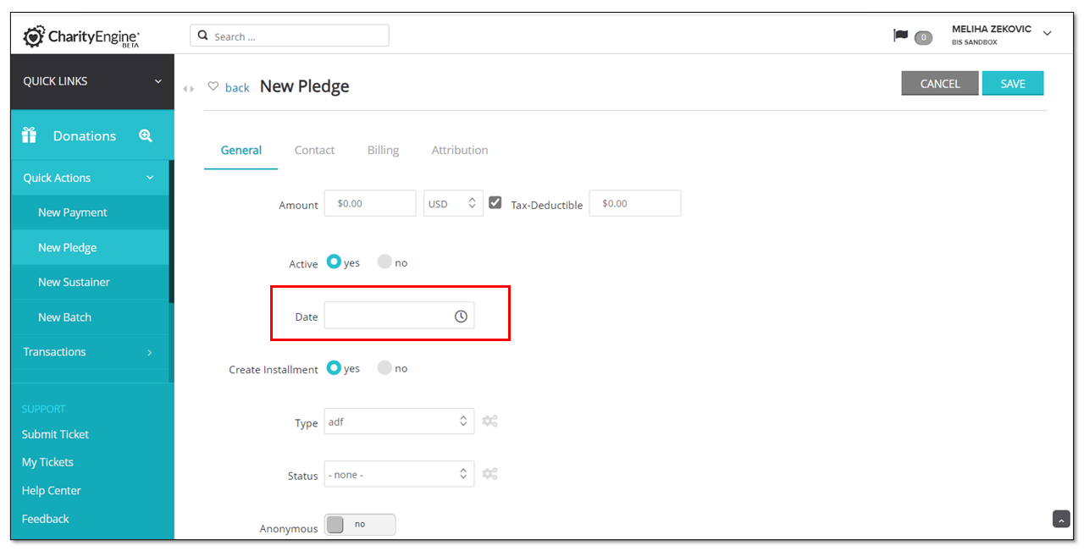Click the Amount input field

coord(370,203)
